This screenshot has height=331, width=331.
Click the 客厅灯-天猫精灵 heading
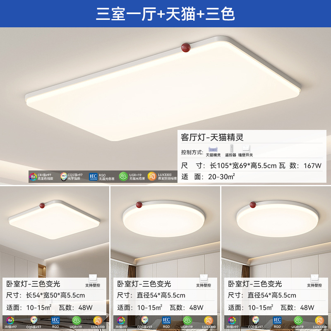(x=212, y=137)
